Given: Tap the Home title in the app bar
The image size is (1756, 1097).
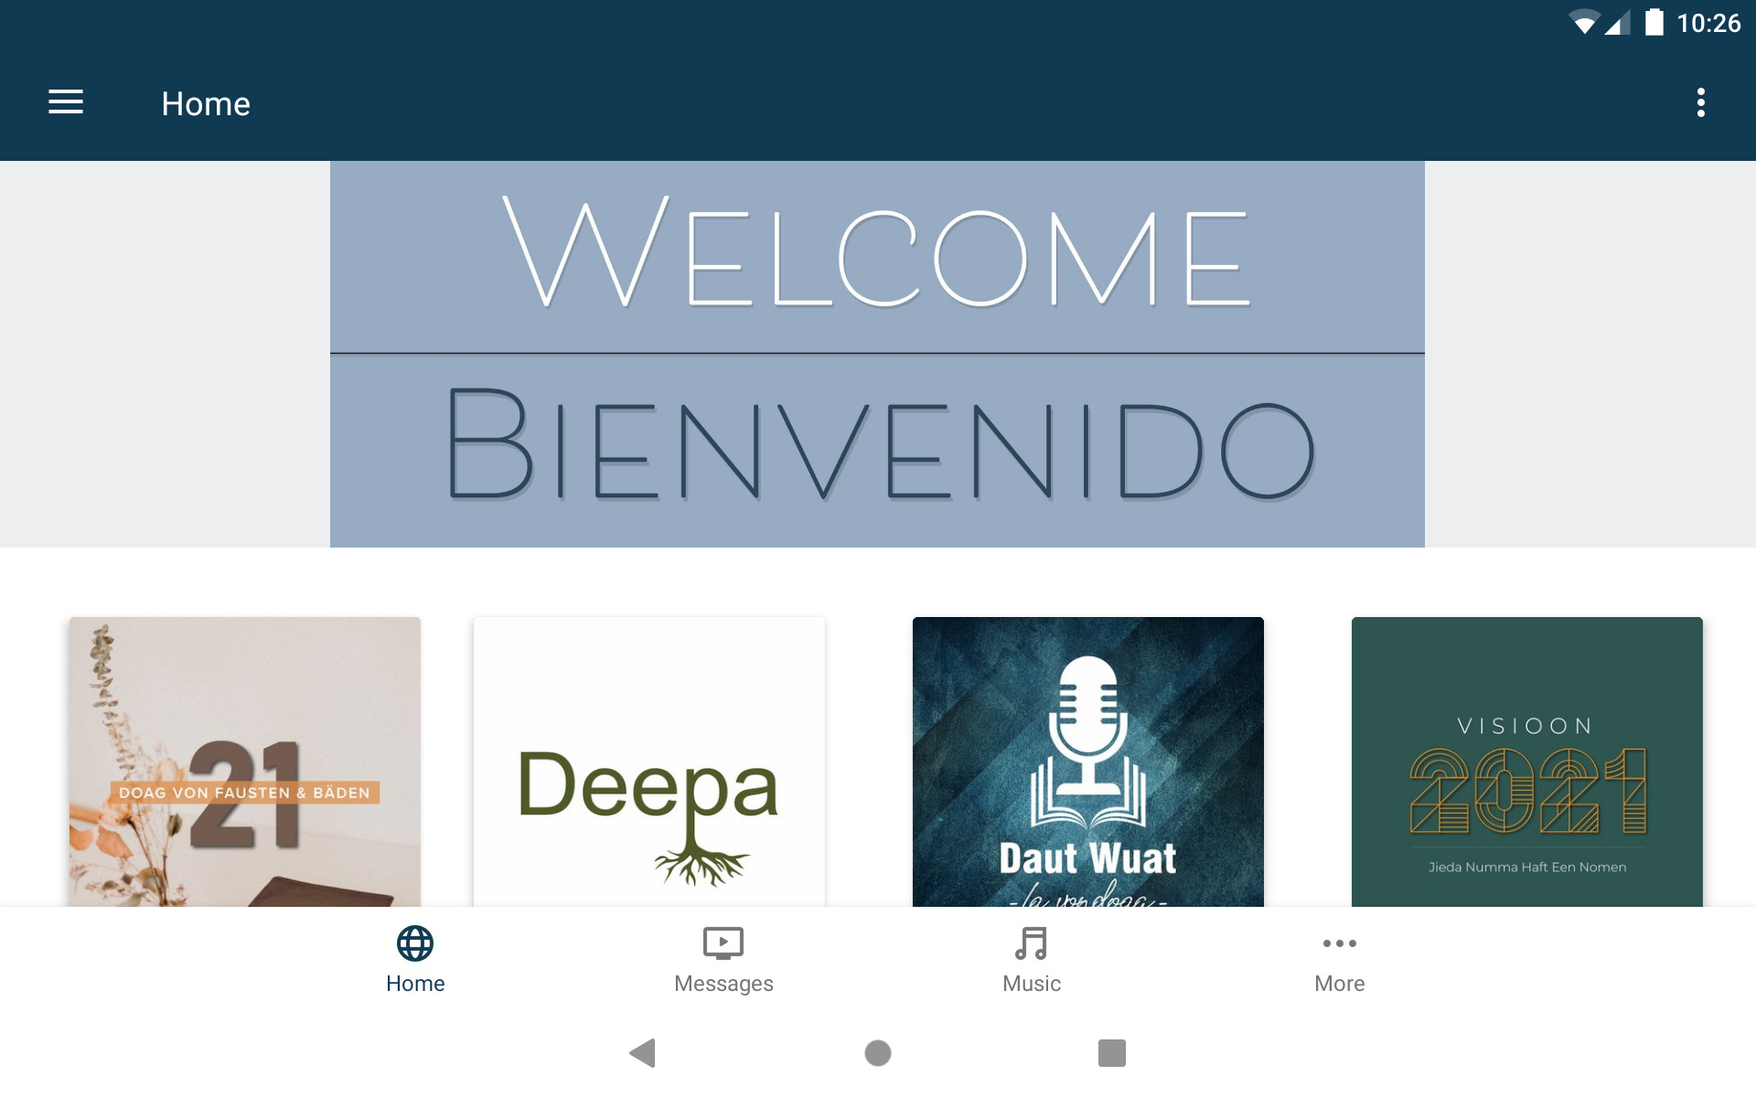Looking at the screenshot, I should pos(206,103).
